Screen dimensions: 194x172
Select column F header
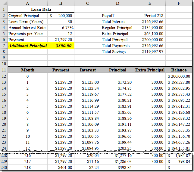click(x=179, y=3)
